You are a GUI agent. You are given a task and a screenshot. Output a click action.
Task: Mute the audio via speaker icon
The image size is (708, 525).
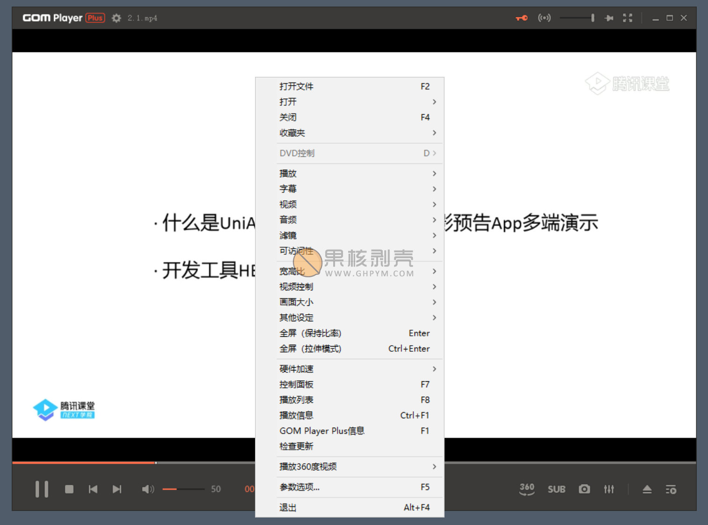[x=148, y=489]
